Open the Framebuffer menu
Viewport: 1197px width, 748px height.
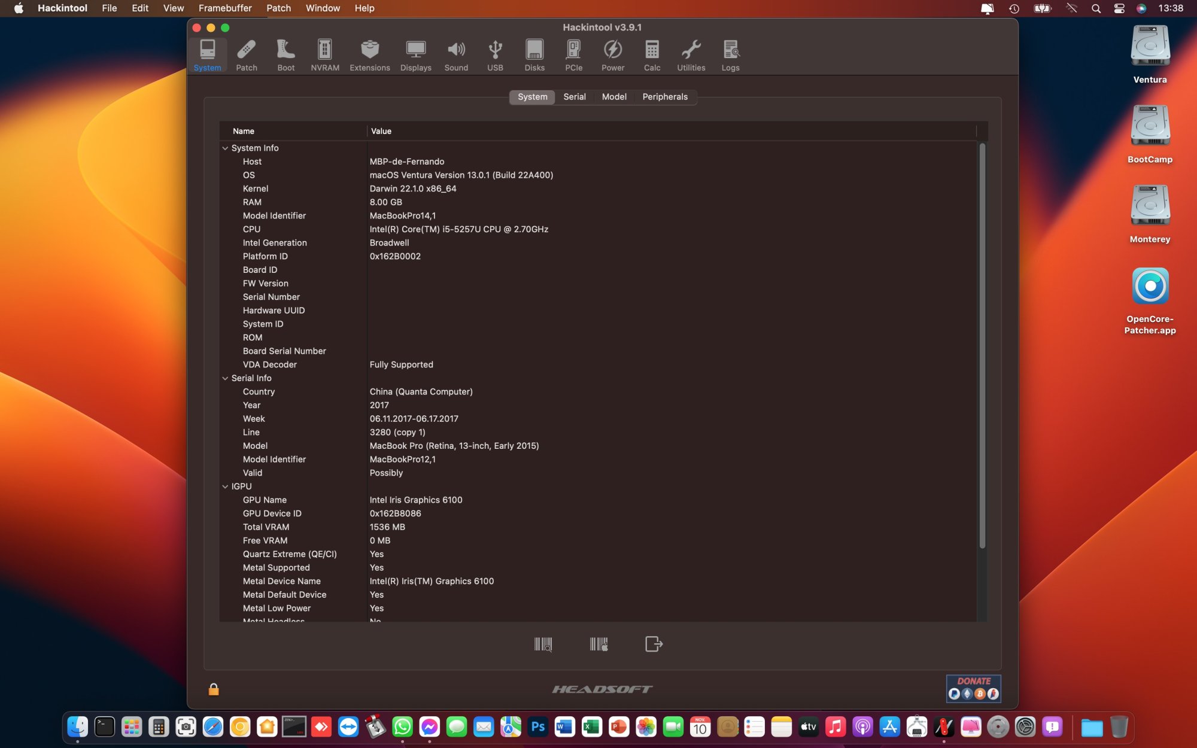tap(225, 8)
